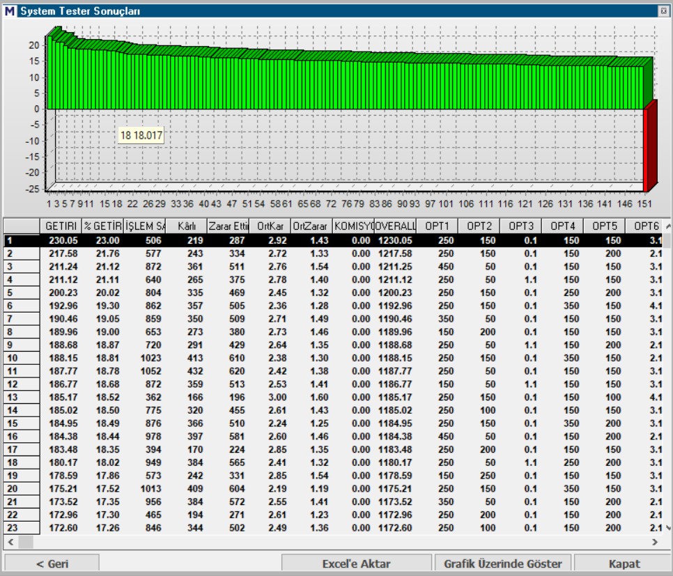This screenshot has height=576, width=673.
Task: Click the vertical scrollbar down arrow
Action: (x=668, y=528)
